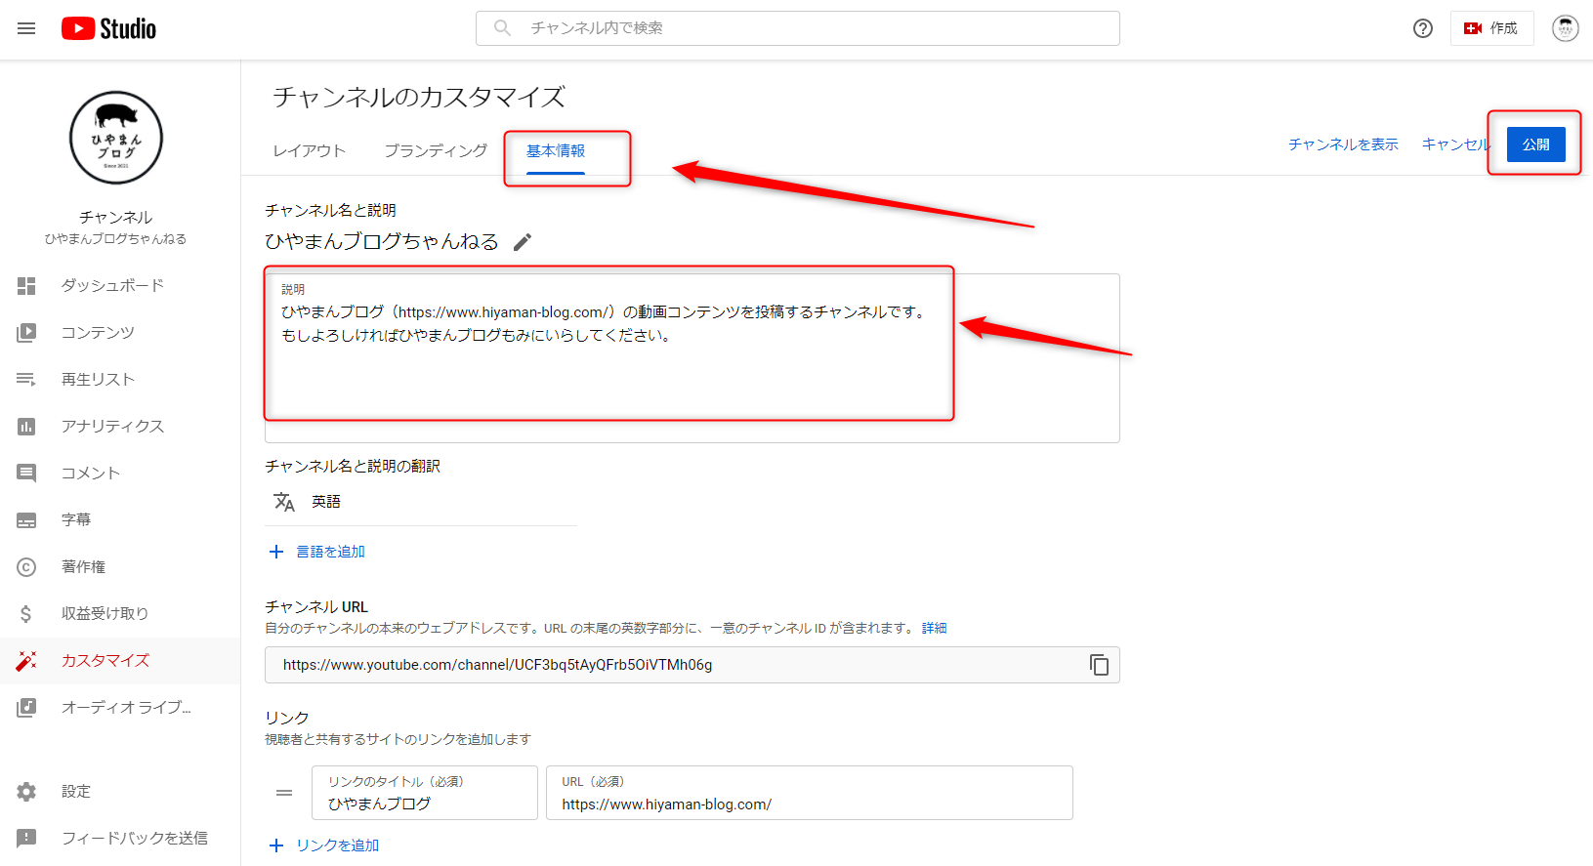Focus the チャンネル内で検索 search box
The image size is (1593, 866).
[x=811, y=28]
